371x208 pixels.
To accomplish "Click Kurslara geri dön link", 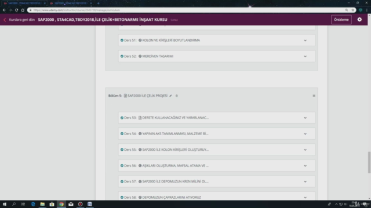I will pyautogui.click(x=22, y=20).
